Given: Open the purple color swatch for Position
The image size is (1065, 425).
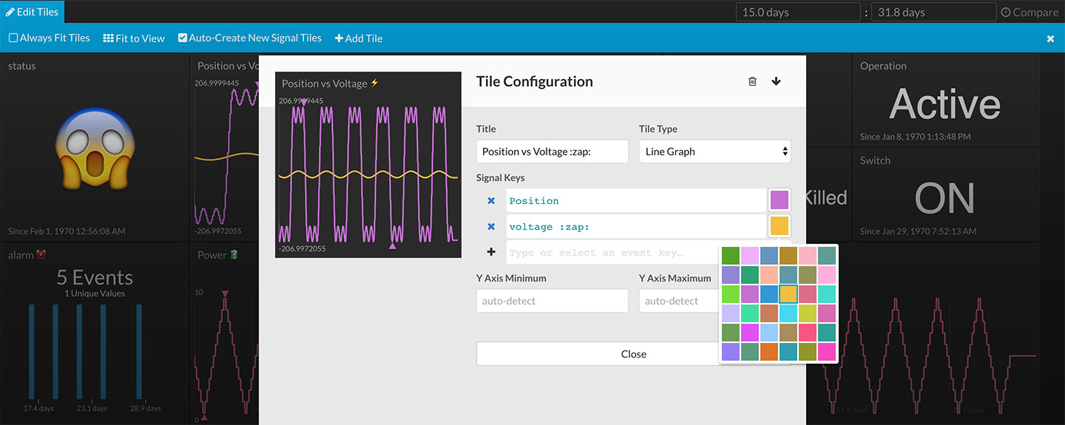Looking at the screenshot, I should pyautogui.click(x=780, y=200).
